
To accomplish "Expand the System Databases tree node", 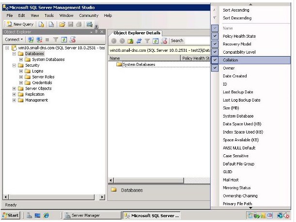I will [21, 60].
